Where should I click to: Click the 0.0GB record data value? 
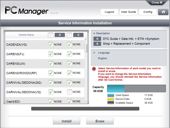(x=148, y=99)
